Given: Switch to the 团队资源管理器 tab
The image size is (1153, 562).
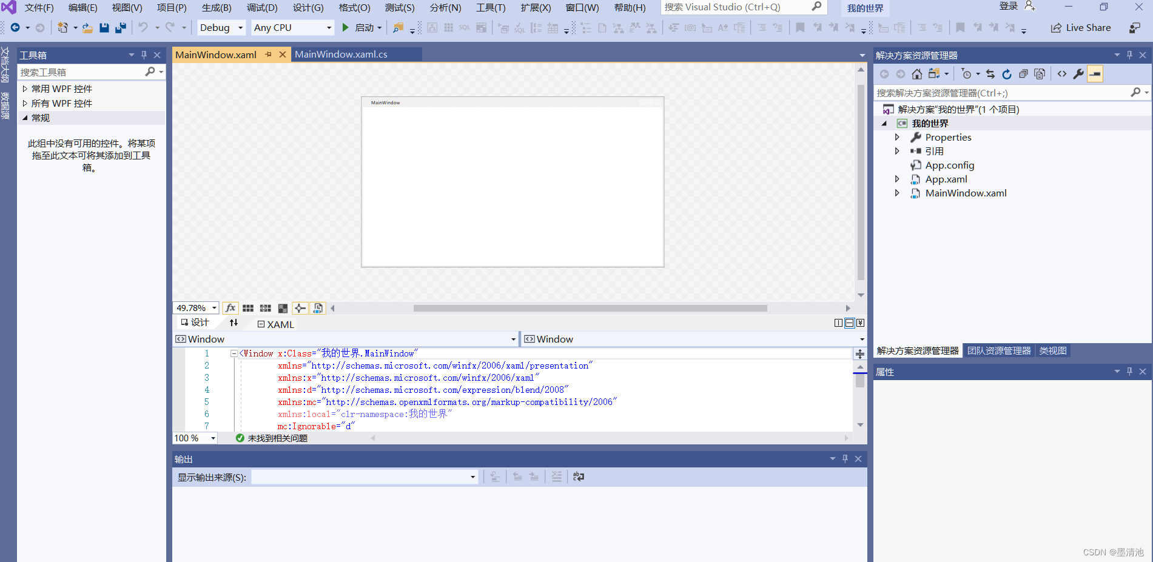Looking at the screenshot, I should click(x=999, y=350).
